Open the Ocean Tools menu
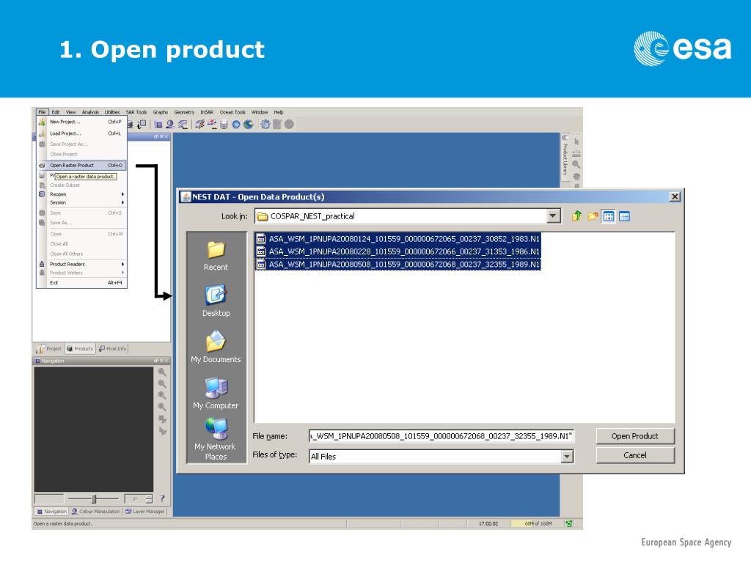The width and height of the screenshot is (751, 563). pos(232,112)
